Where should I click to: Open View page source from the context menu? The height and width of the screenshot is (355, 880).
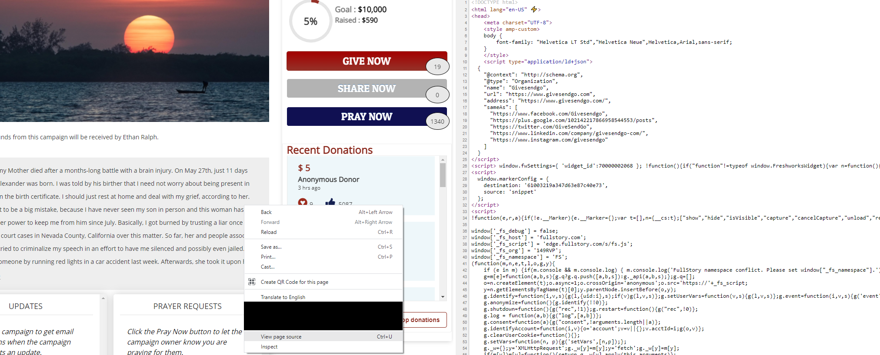tap(323, 337)
